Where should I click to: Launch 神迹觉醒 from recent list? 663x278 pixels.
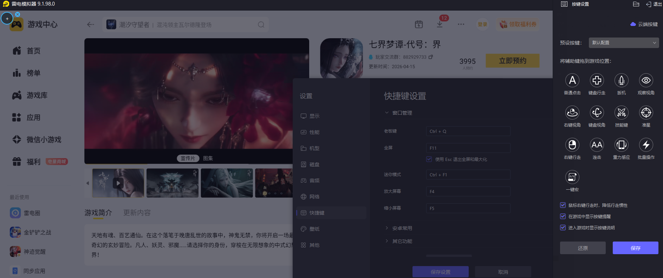click(x=28, y=251)
